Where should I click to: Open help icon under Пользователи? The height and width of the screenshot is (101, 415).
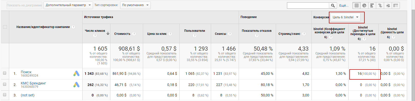tap(195, 36)
